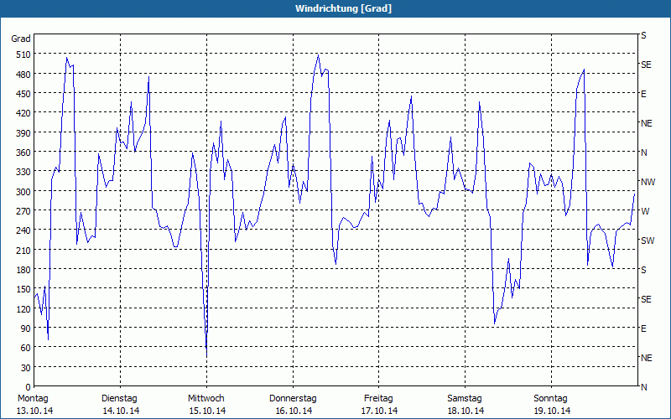Viewport: 671px width, 419px height.
Task: Click the Dienstag day label
Action: point(119,398)
